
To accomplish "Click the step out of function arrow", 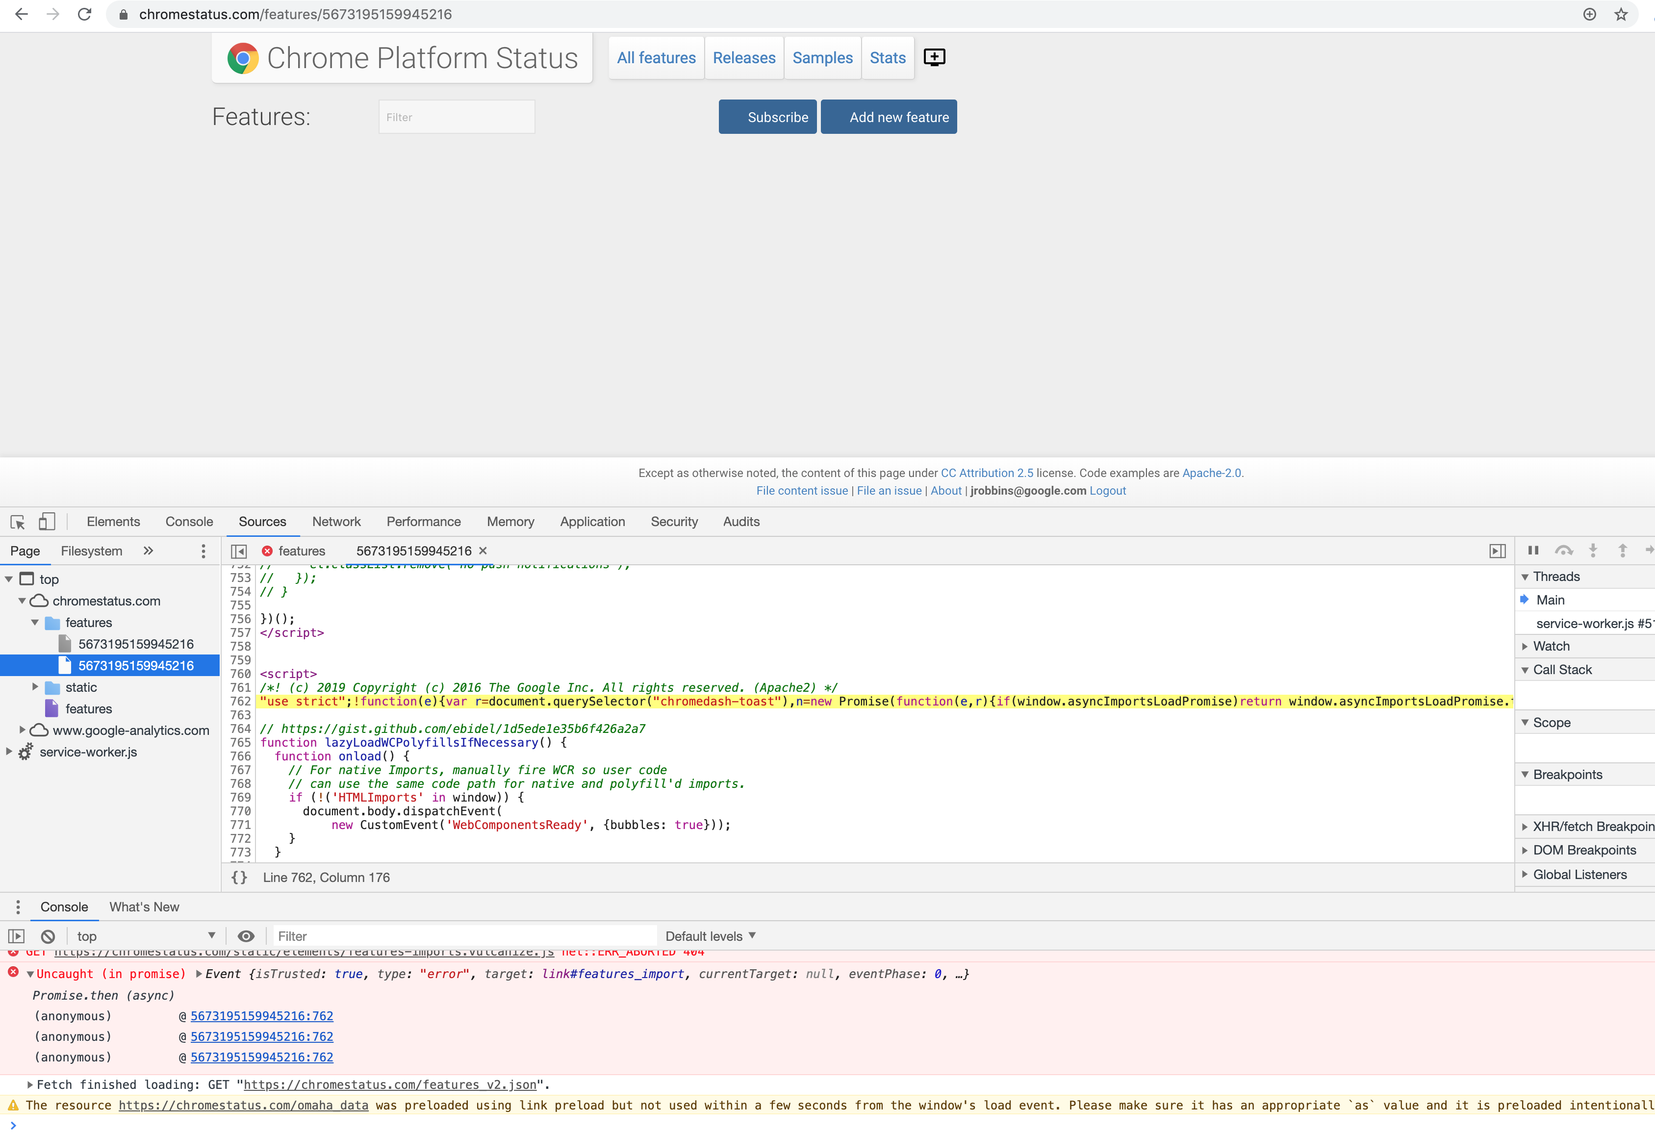I will tap(1622, 551).
